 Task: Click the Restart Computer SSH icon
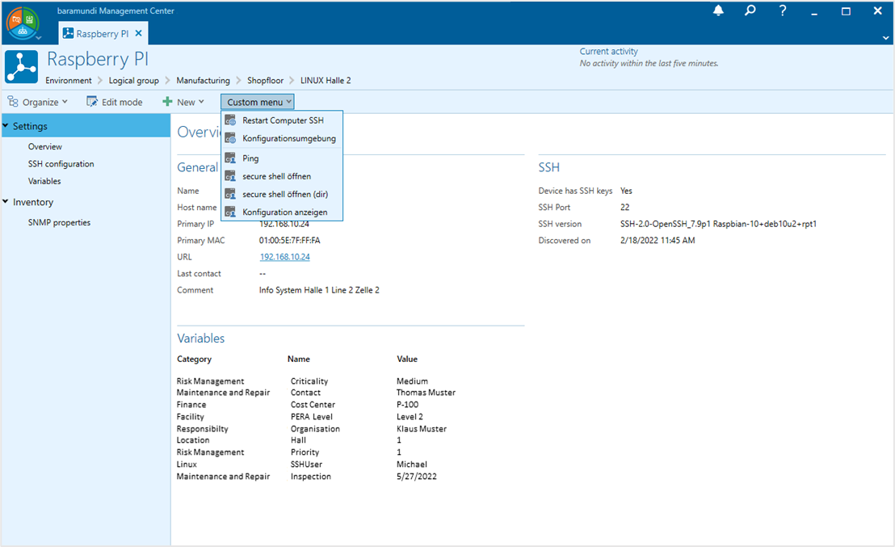(230, 120)
